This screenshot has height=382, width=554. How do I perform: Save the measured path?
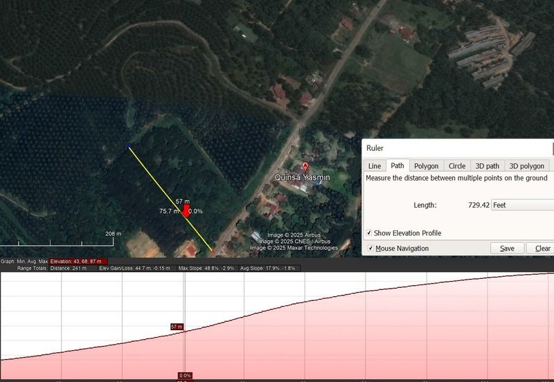pyautogui.click(x=507, y=248)
